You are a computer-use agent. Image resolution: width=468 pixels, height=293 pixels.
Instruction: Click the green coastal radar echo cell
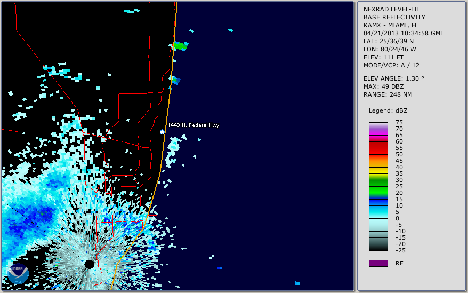(180, 46)
